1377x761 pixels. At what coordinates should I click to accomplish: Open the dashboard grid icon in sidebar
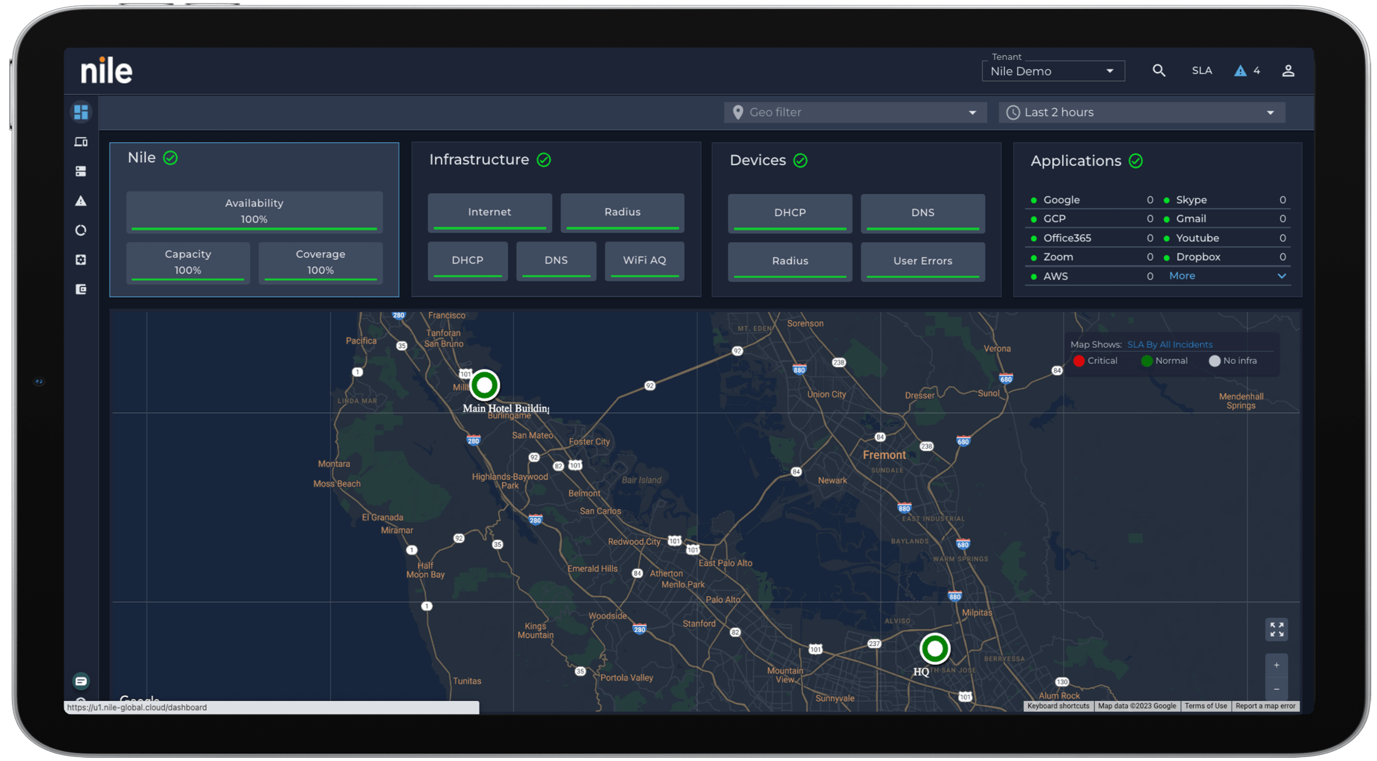(x=81, y=111)
